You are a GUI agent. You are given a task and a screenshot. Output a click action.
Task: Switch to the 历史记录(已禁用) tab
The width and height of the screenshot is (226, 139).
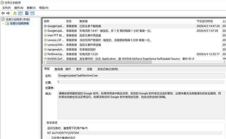(x=108, y=69)
